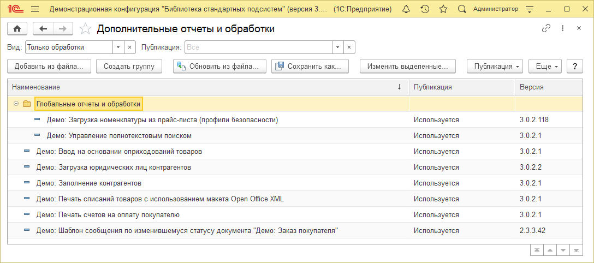This screenshot has height=263, width=594.
Task: Collapse the Глобальные отчеты и обработки group
Action: pyautogui.click(x=16, y=104)
